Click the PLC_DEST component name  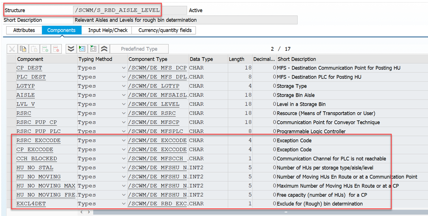click(x=31, y=77)
